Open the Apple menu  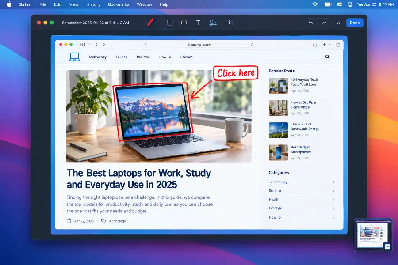pos(9,4)
